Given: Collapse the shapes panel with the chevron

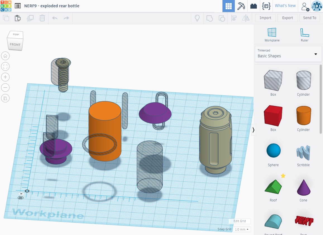Looking at the screenshot, I should tap(253, 130).
